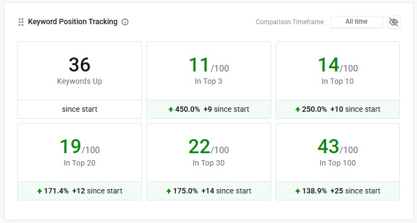Click the green up arrow in Top 10 card
Viewport: 417px width, 223px height.
pyautogui.click(x=298, y=109)
